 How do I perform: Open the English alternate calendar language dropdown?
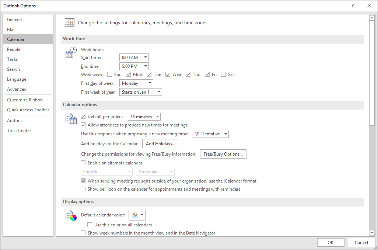coord(106,172)
